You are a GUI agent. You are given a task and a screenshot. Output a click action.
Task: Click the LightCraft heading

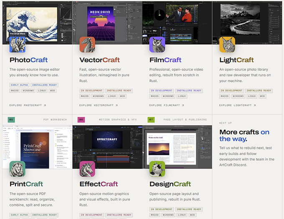[x=236, y=60]
